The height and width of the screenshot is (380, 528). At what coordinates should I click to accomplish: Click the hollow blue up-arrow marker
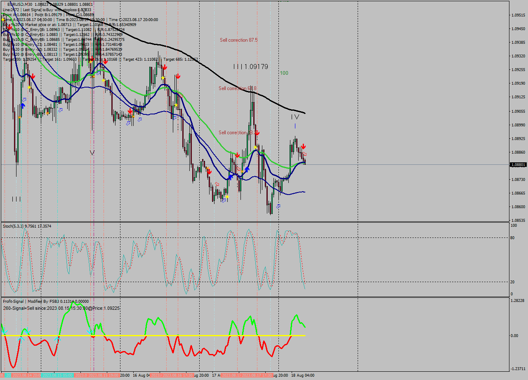278,207
